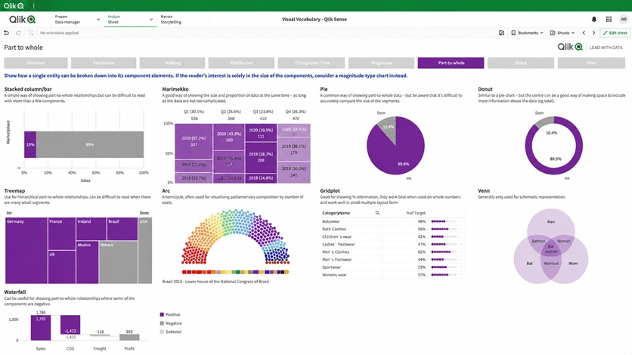Select Marimekko cell 2019 (58.7%) 208
632x355 pixels.
[261, 157]
